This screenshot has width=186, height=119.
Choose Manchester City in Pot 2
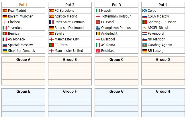(66, 39)
